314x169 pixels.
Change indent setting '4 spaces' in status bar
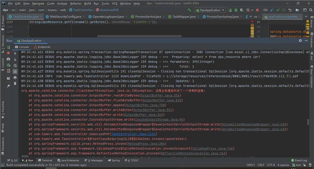tap(283, 165)
